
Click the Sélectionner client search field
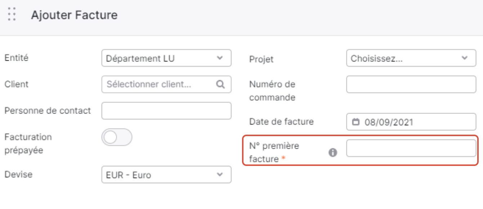click(x=166, y=84)
